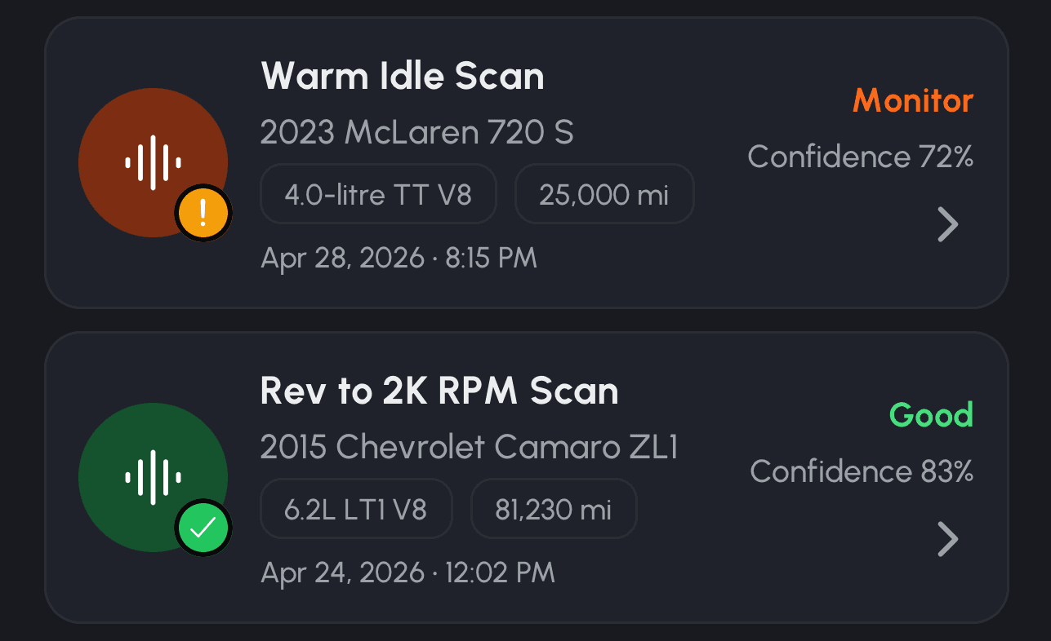This screenshot has width=1051, height=641.
Task: Open the Warm Idle Scan title
Action: [403, 77]
